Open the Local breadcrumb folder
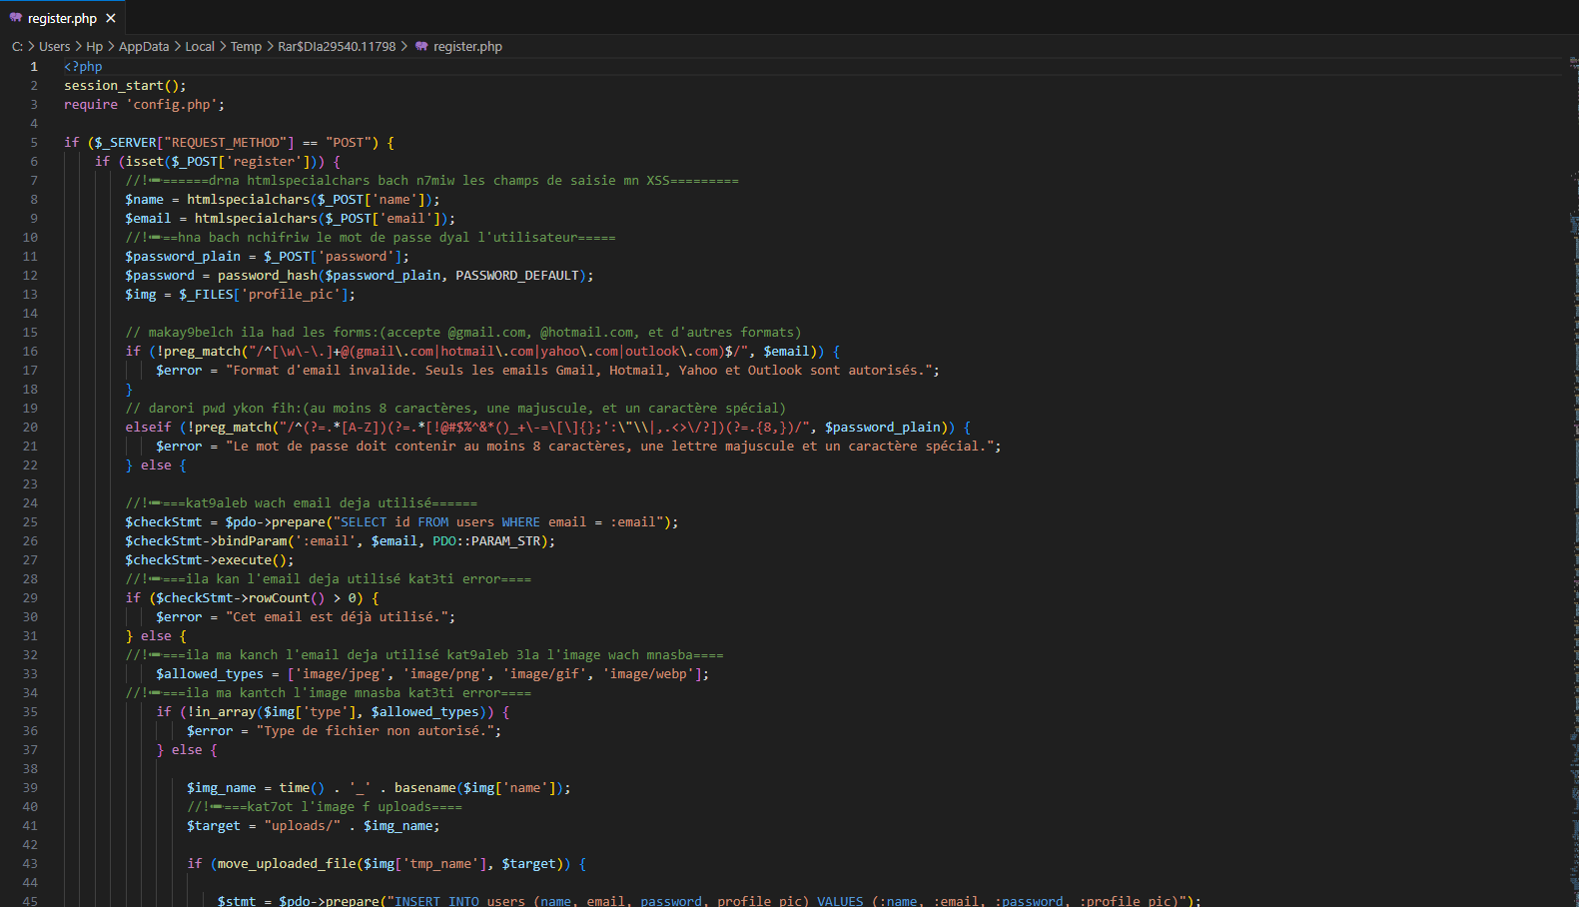Image resolution: width=1579 pixels, height=907 pixels. [x=200, y=47]
